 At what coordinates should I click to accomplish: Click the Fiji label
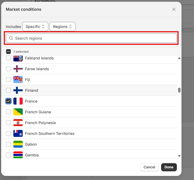click(27, 80)
